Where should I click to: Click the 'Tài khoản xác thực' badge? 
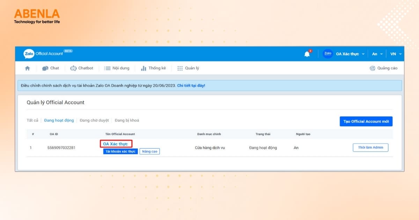(x=120, y=152)
